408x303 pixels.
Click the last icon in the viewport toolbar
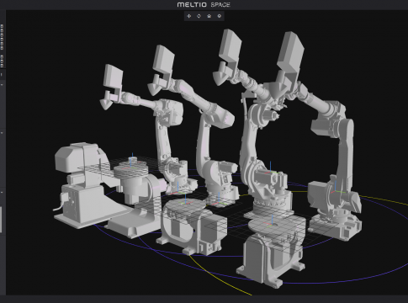tap(220, 16)
